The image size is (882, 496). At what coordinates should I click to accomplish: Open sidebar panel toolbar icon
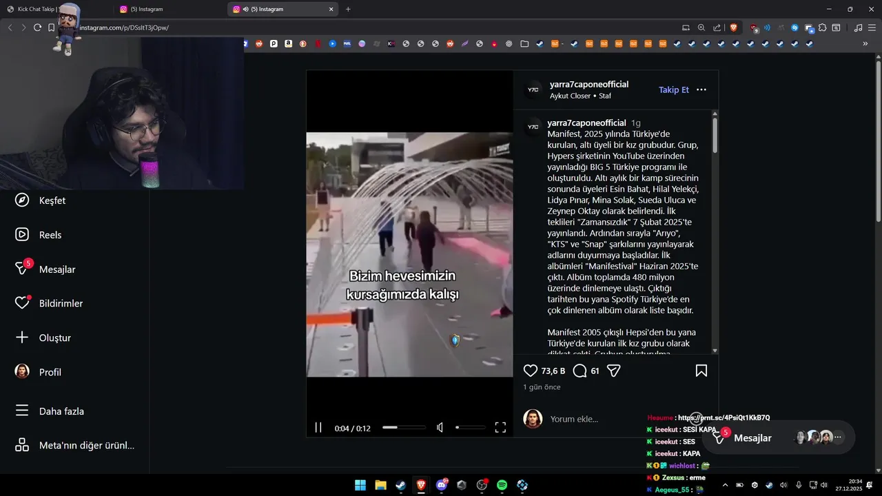click(836, 28)
